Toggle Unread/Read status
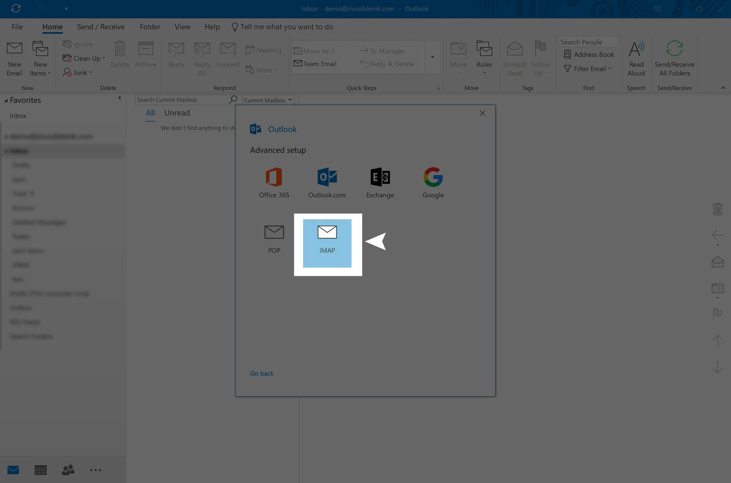 (515, 59)
